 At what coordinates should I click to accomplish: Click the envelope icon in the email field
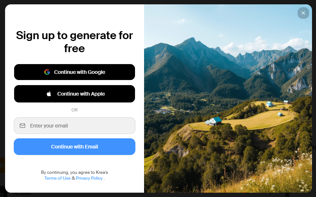pyautogui.click(x=22, y=126)
